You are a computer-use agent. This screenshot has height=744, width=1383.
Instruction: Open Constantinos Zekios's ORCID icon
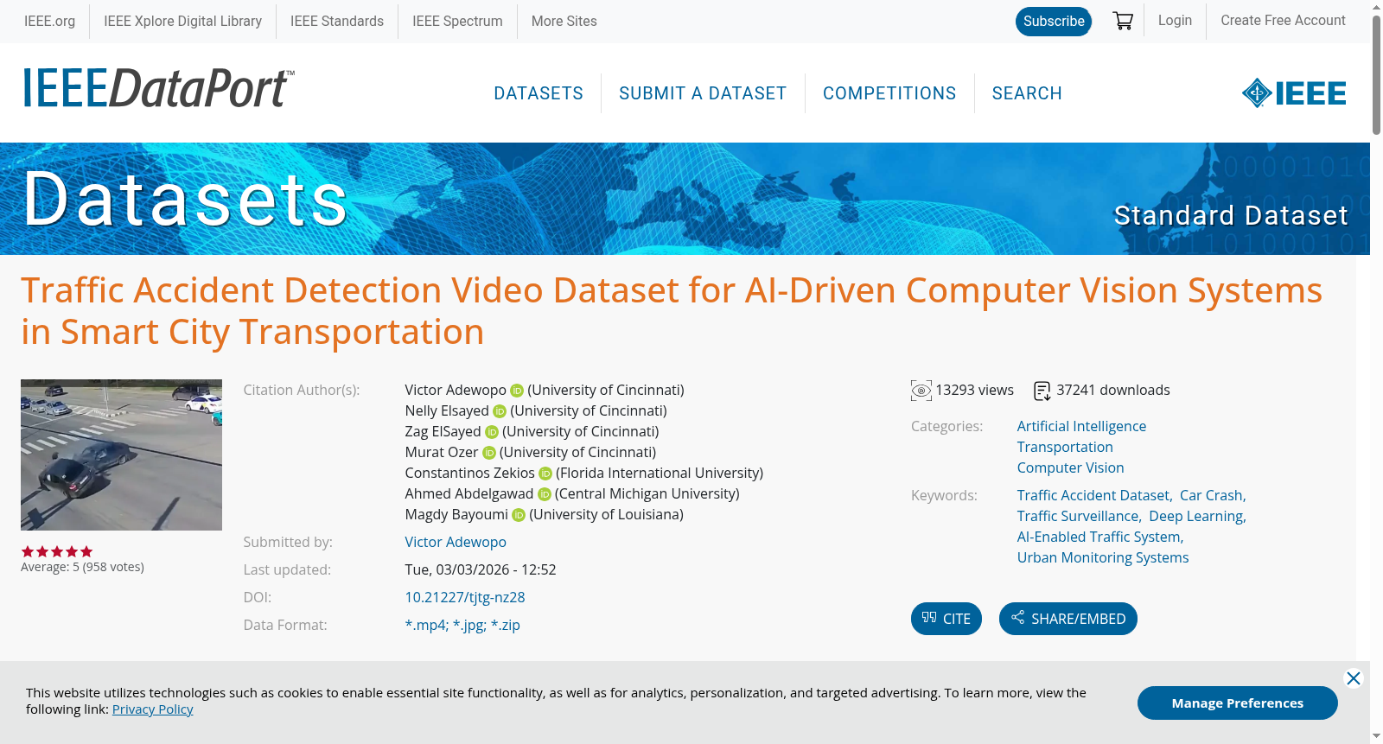point(545,474)
